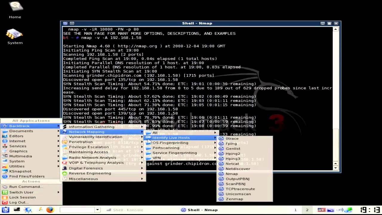Expand Vulnerability Identification category
The height and width of the screenshot is (215, 382).
coord(103,137)
